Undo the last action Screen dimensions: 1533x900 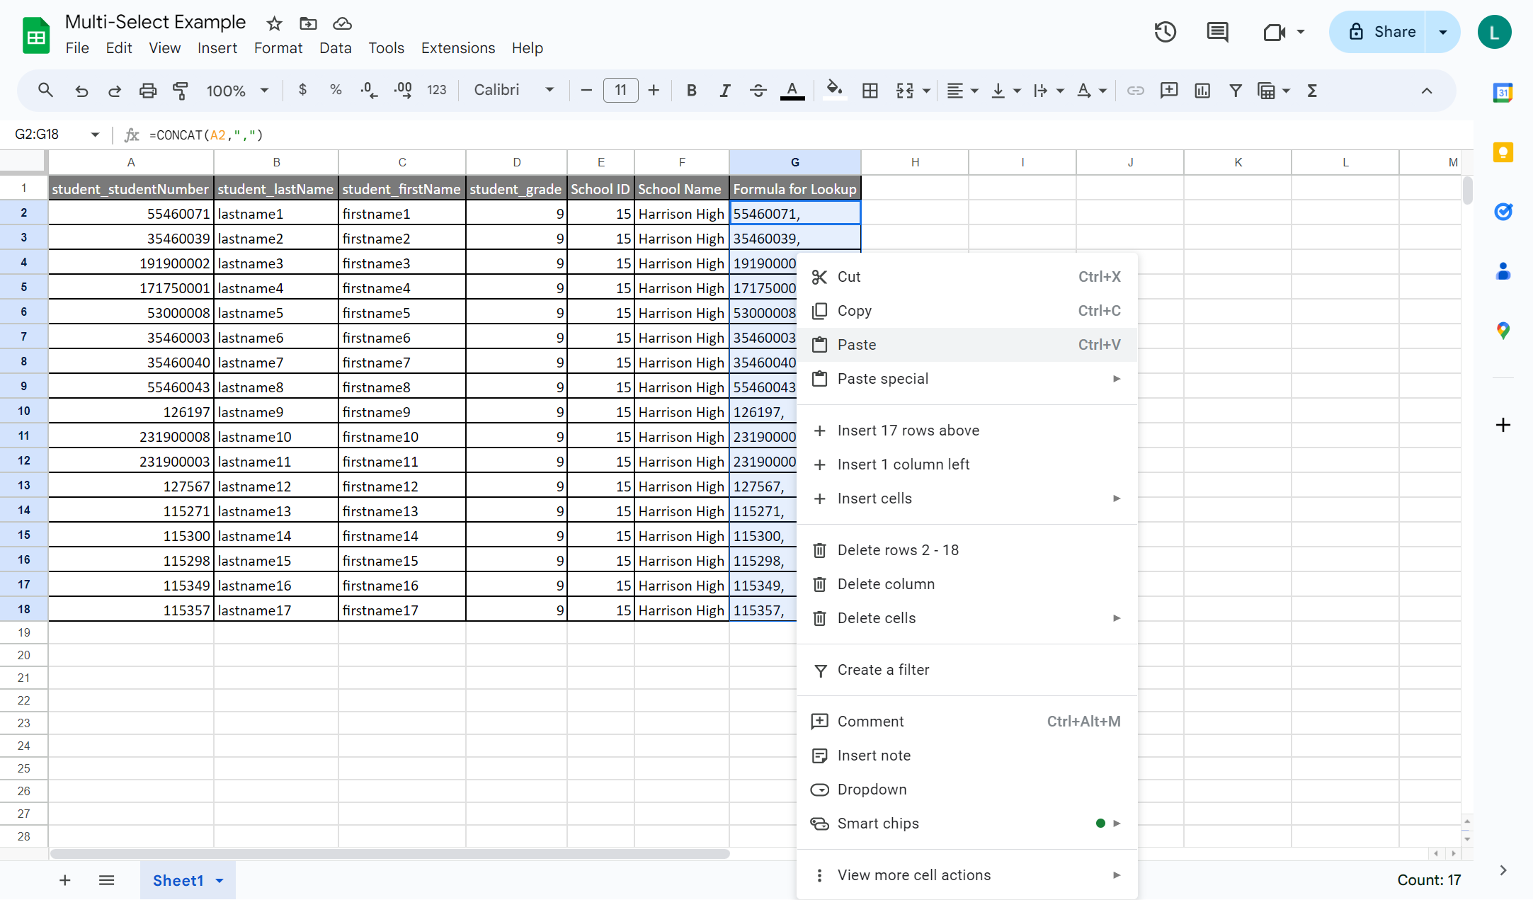coord(81,91)
